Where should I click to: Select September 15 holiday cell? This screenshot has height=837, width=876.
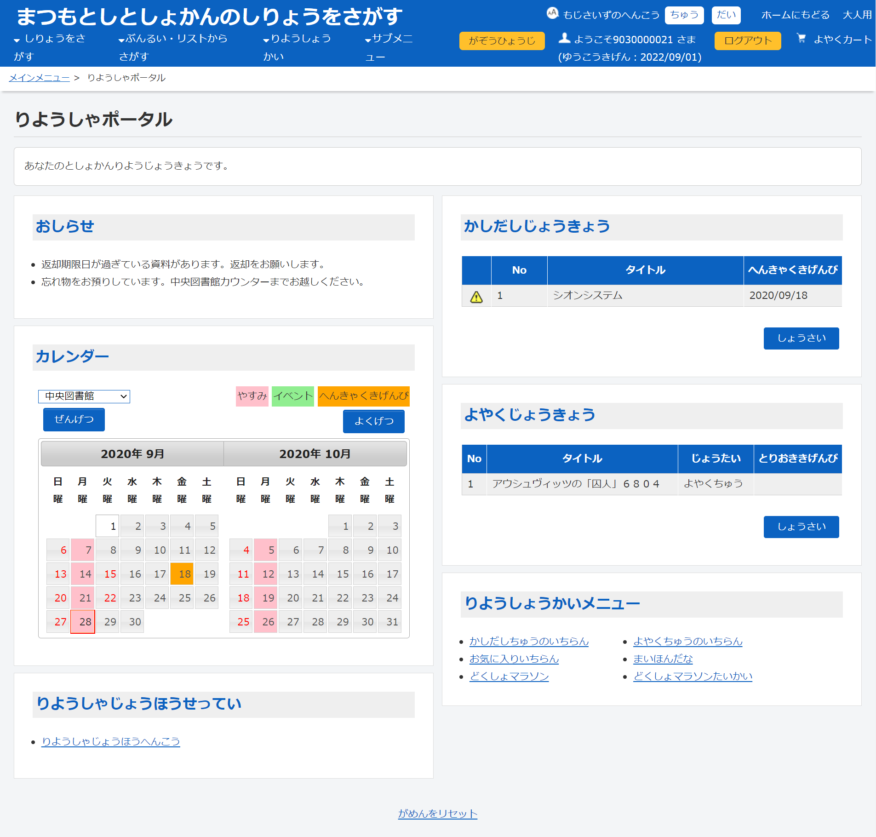(x=108, y=574)
